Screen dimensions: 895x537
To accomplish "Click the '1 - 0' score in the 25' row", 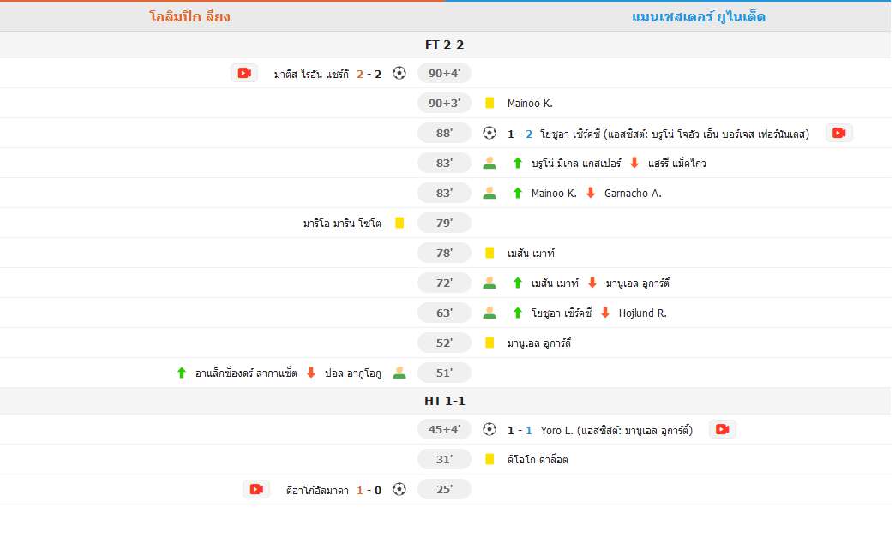I will point(369,490).
